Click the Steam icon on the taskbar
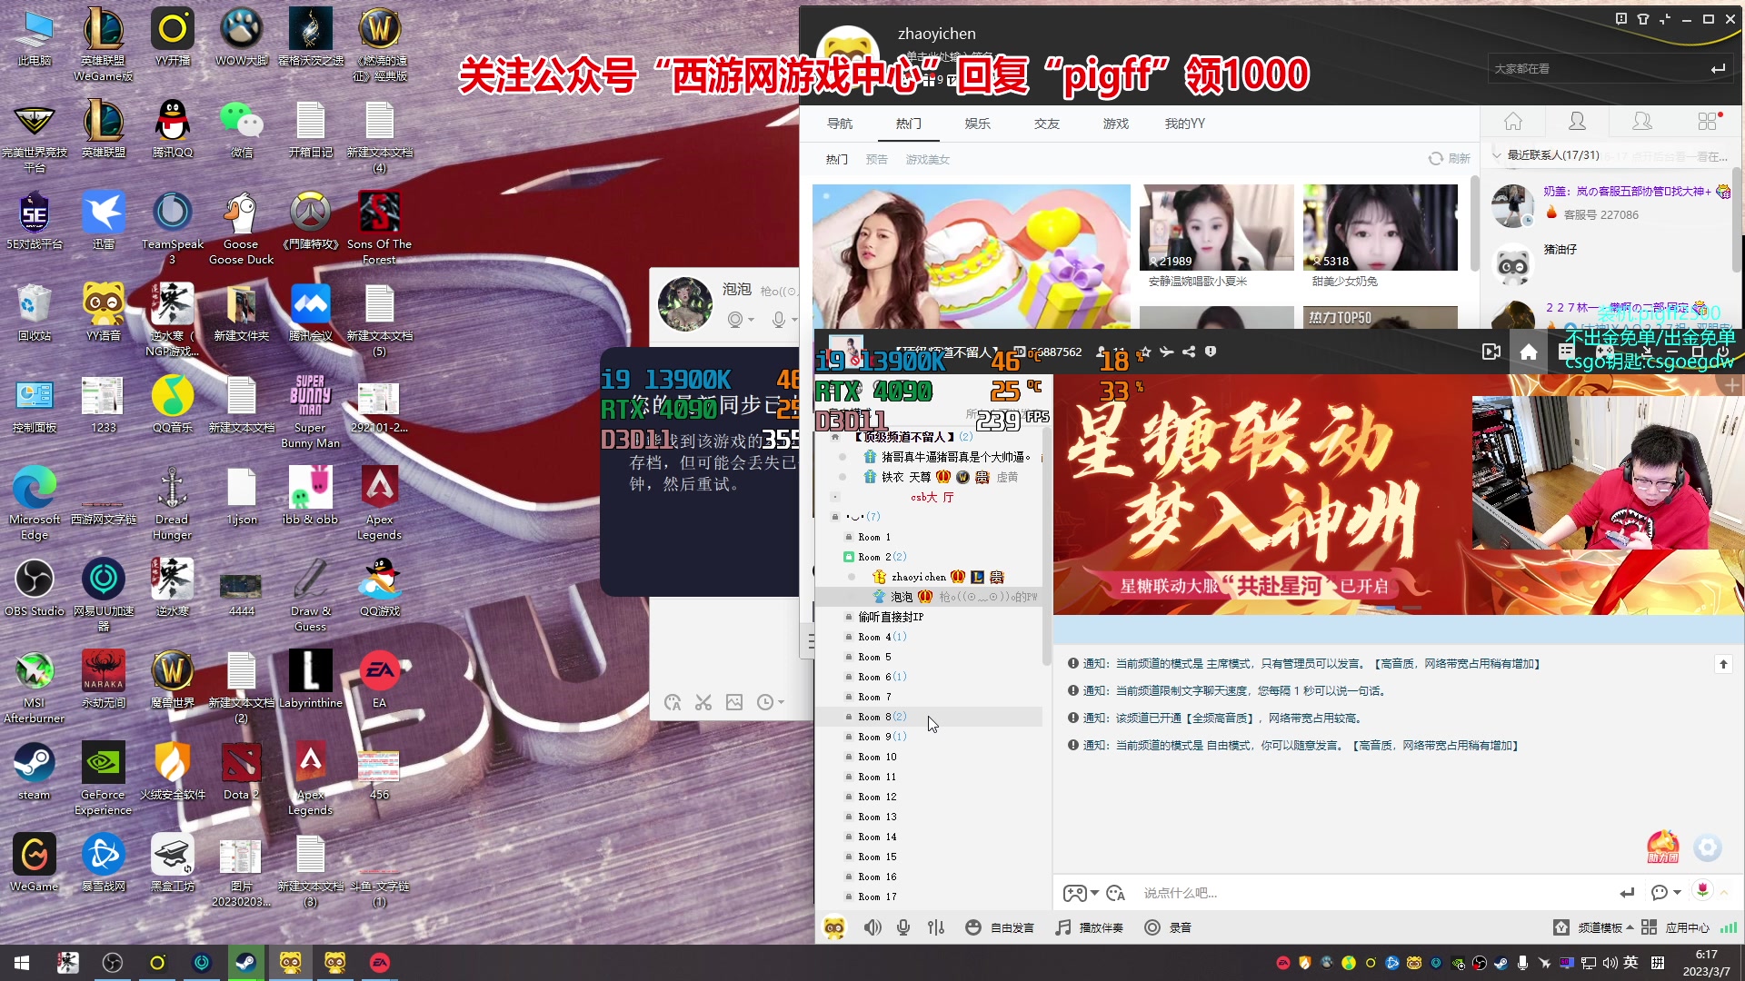The image size is (1745, 981). tap(245, 962)
